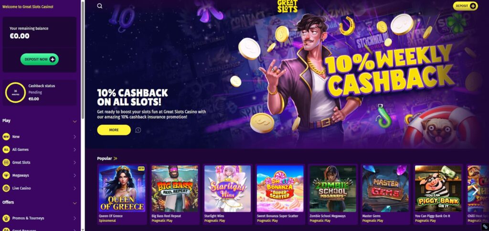This screenshot has width=489, height=231.
Task: Click the Megaways diamond icon
Action: (6, 175)
